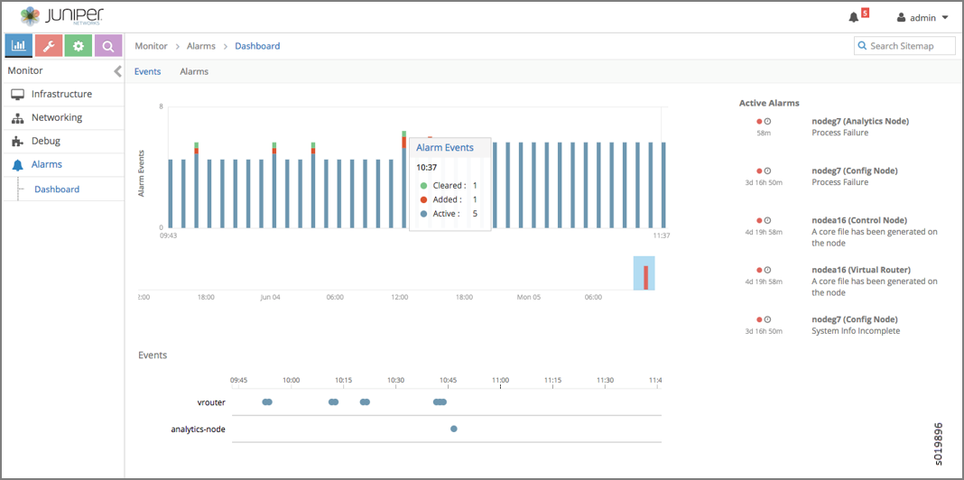Click the Search Sitemap magnifier icon

[x=863, y=46]
